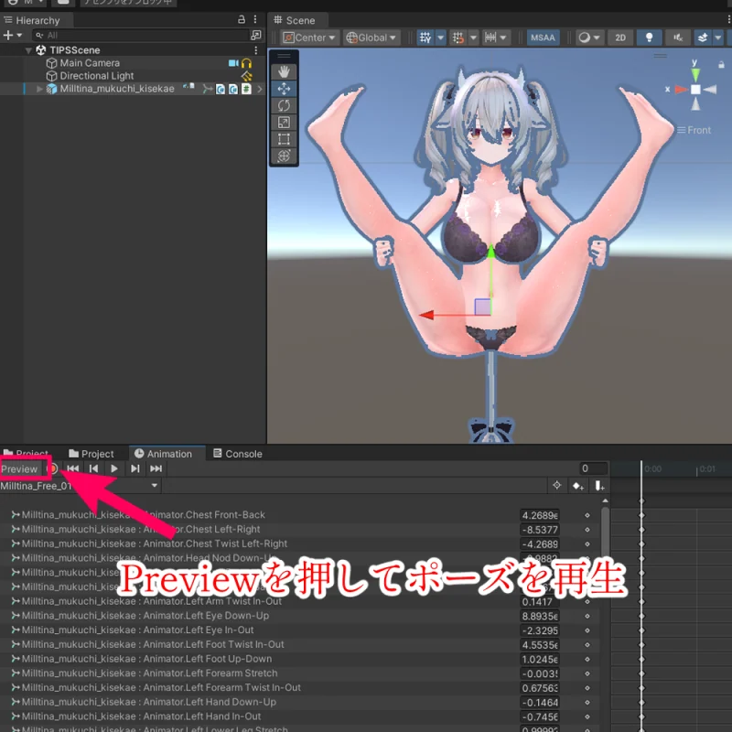Select the Hand view tool
This screenshot has height=732, width=732.
(284, 71)
